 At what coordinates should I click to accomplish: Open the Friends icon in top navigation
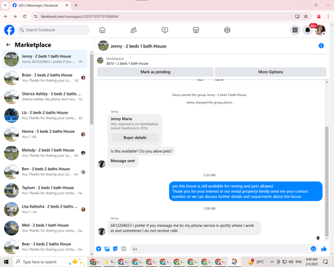(134, 30)
